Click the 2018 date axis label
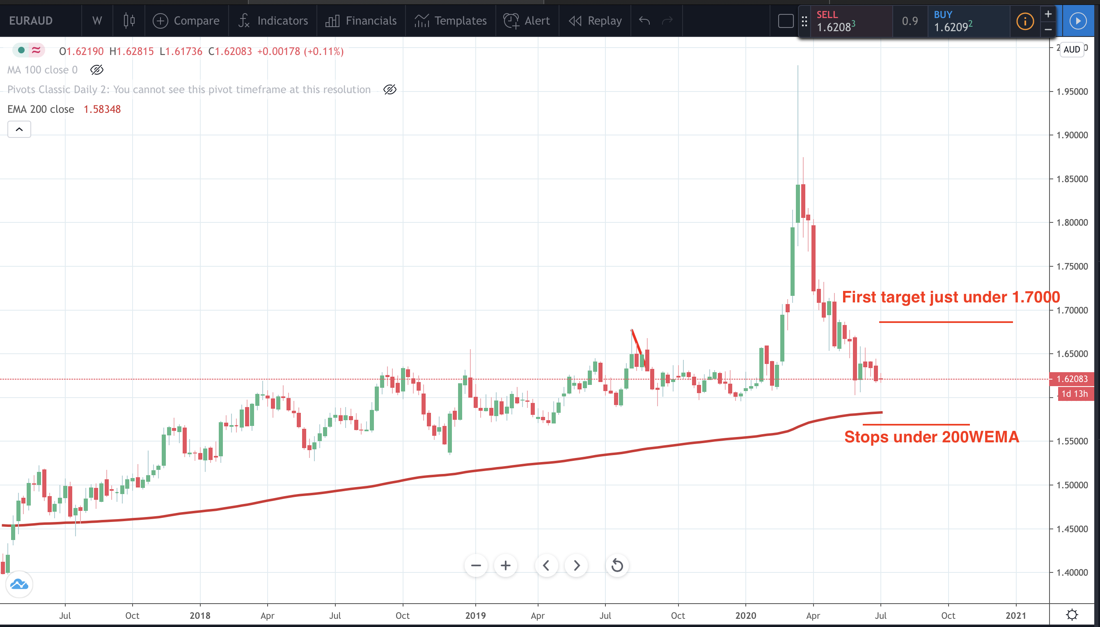Image resolution: width=1100 pixels, height=627 pixels. (x=200, y=616)
